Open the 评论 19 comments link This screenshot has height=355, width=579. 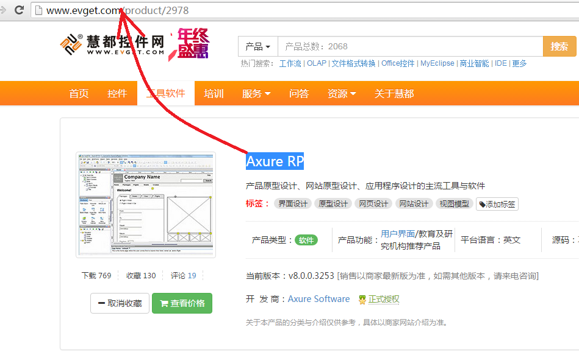pos(184,275)
